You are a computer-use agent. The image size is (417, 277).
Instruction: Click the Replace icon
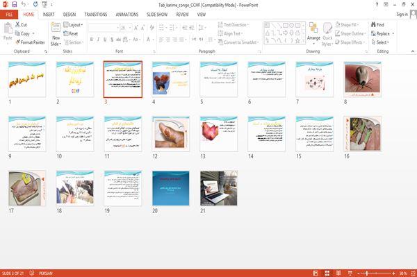click(374, 33)
